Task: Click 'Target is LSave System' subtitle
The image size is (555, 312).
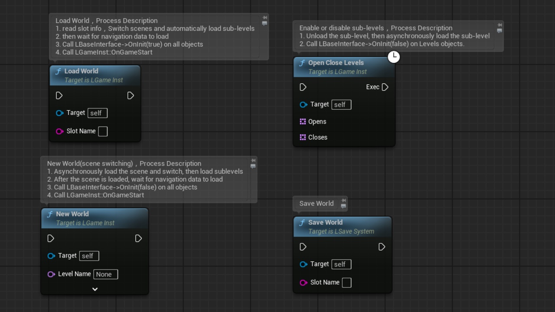Action: pyautogui.click(x=341, y=231)
